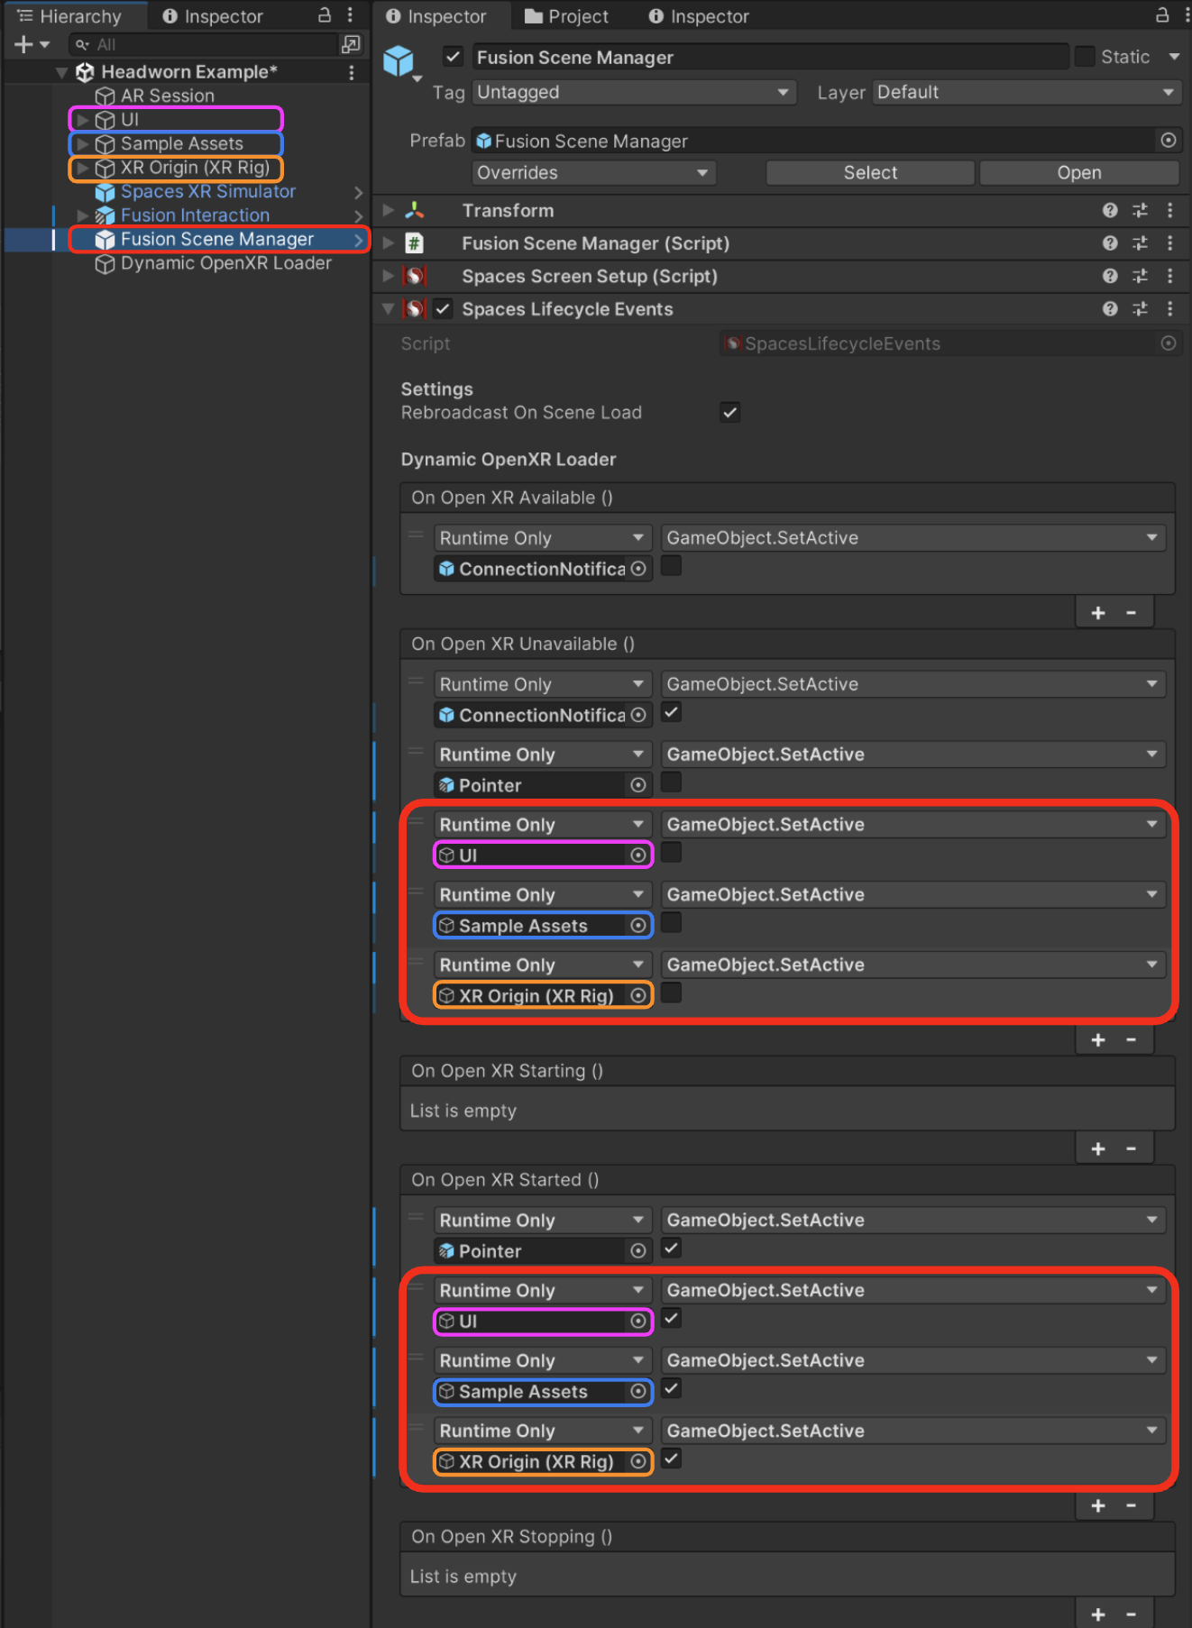Click the Hierarchy search field
Image resolution: width=1192 pixels, height=1628 pixels.
tap(204, 44)
